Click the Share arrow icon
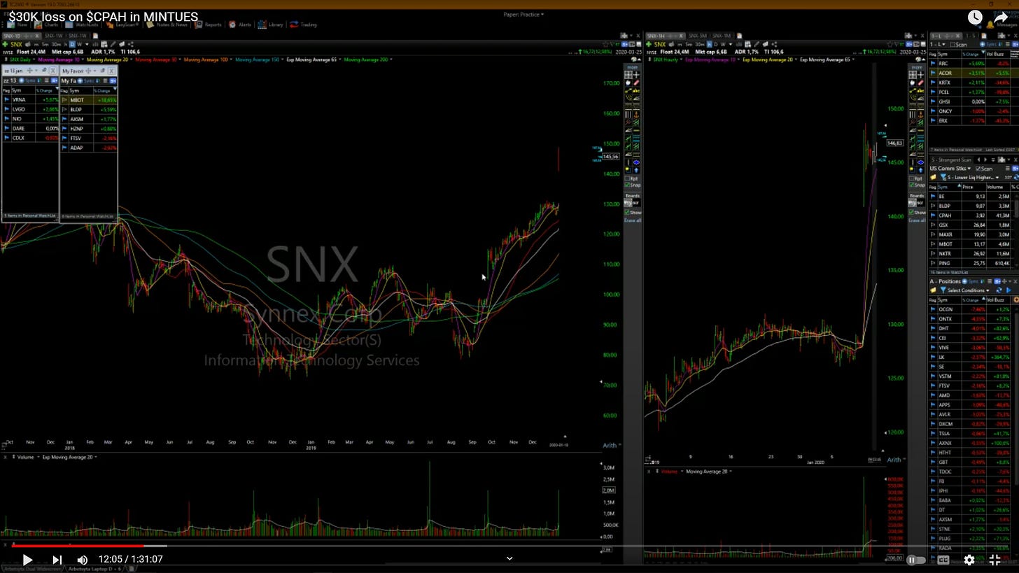 [x=1002, y=17]
